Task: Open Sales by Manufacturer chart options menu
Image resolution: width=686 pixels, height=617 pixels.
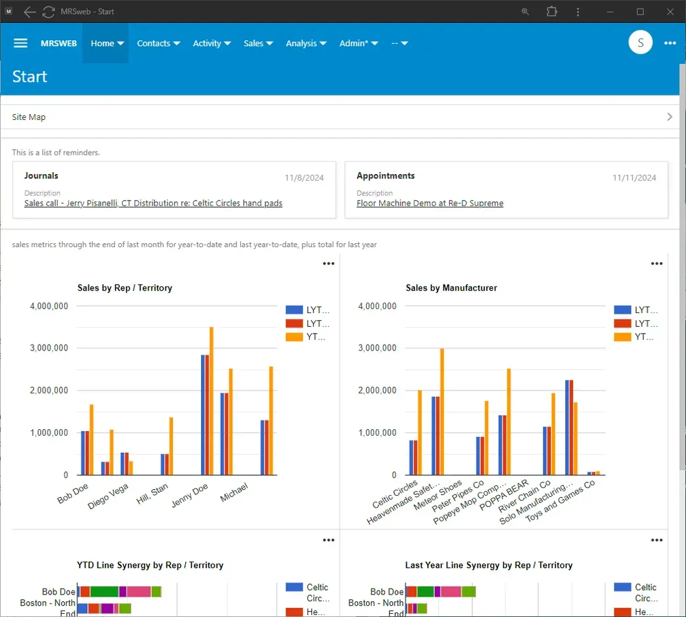Action: [656, 264]
